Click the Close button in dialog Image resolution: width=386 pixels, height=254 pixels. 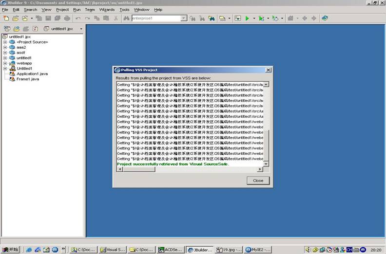pos(258,181)
